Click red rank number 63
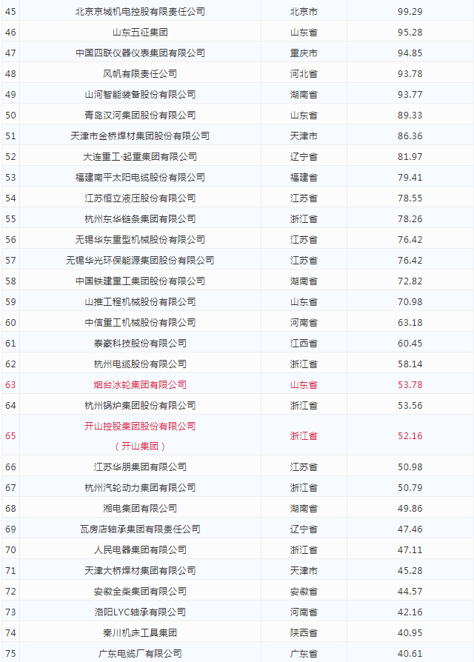The height and width of the screenshot is (662, 474). 10,384
